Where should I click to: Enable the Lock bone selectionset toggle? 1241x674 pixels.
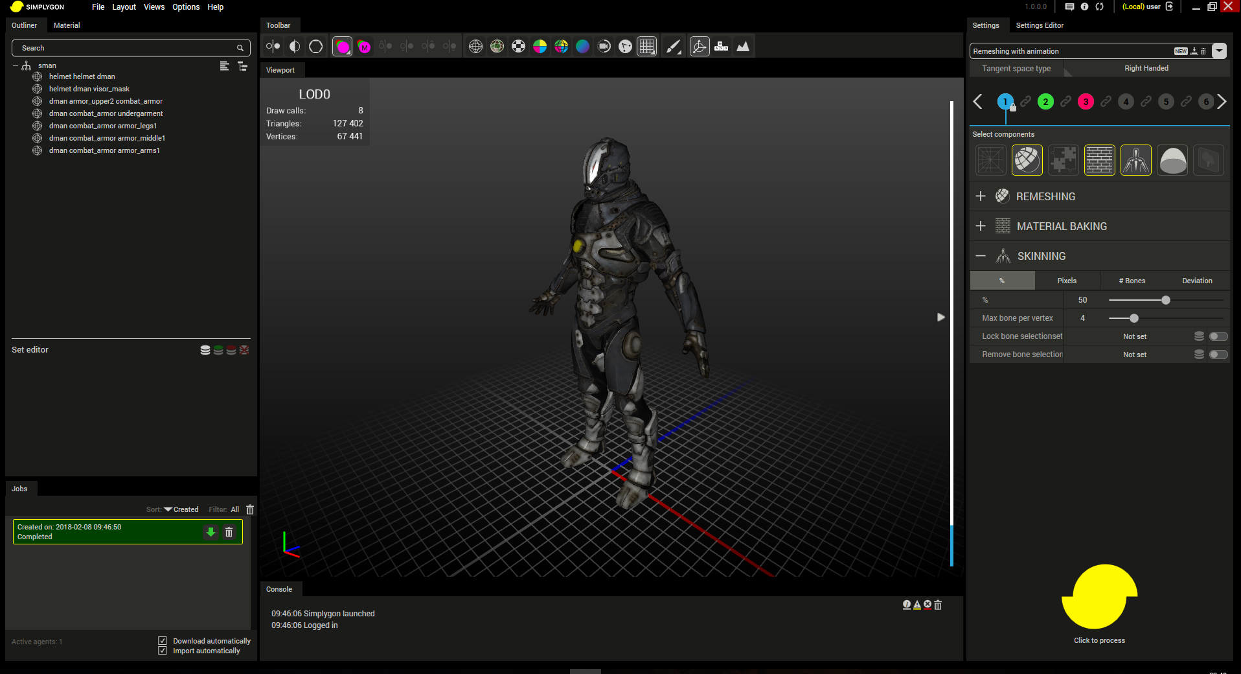(1218, 336)
